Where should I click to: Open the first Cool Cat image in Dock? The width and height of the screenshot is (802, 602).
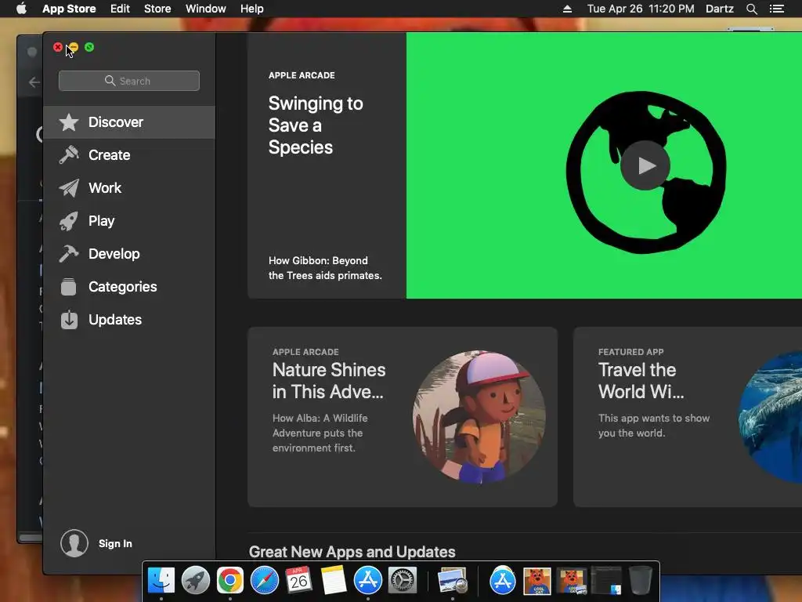[537, 581]
